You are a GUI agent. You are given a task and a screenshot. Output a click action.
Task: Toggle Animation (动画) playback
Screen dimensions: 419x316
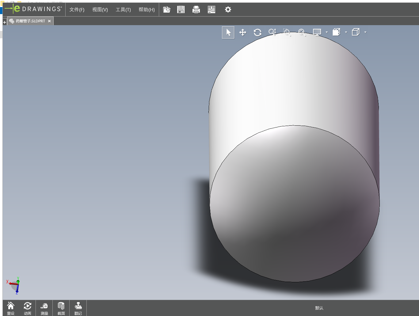pos(27,308)
